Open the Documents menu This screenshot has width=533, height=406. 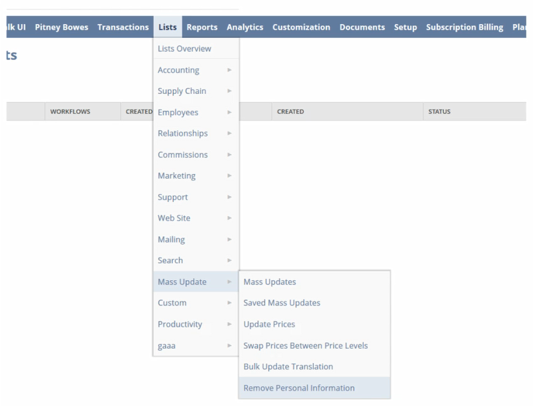coord(362,27)
